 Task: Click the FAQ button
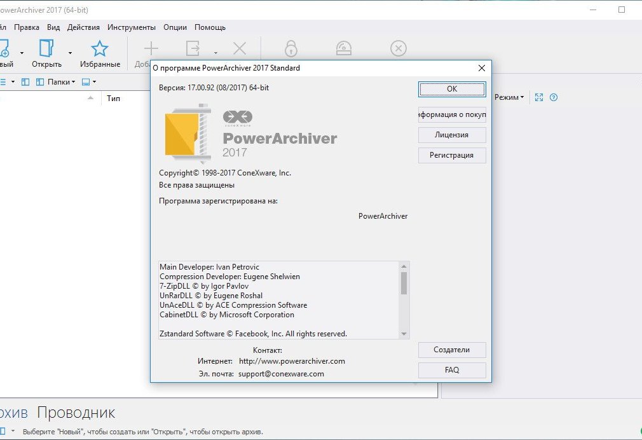(452, 370)
